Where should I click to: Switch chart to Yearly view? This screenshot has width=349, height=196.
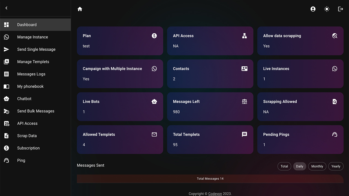[x=336, y=166]
